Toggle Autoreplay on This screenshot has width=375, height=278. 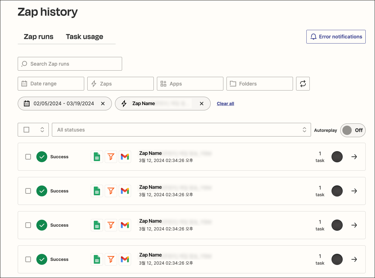(x=353, y=130)
